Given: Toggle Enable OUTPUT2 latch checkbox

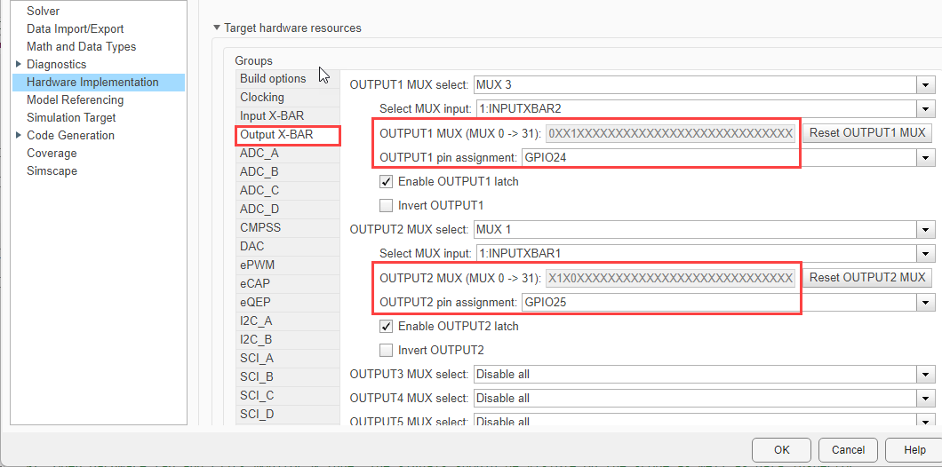Looking at the screenshot, I should pos(387,327).
